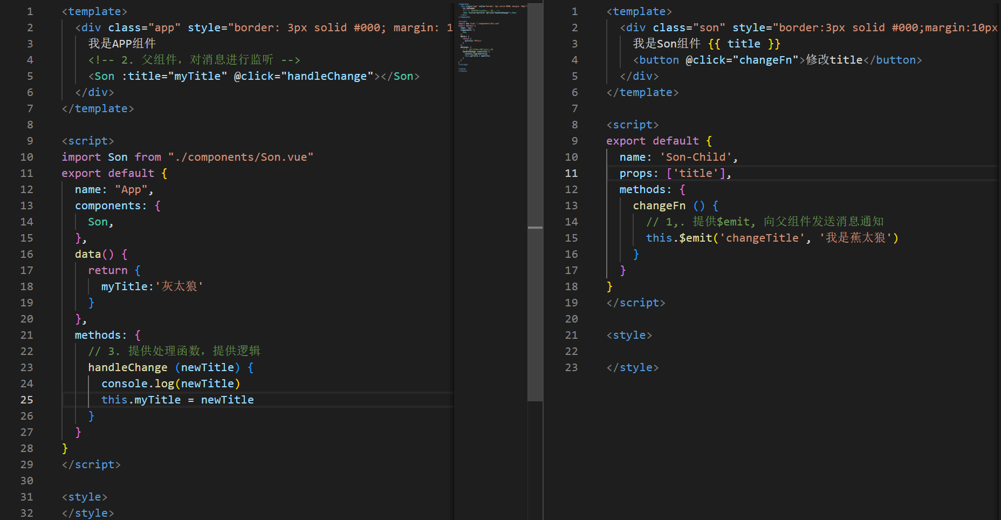Click line number 25 in left editor
This screenshot has width=1001, height=520.
click(27, 400)
